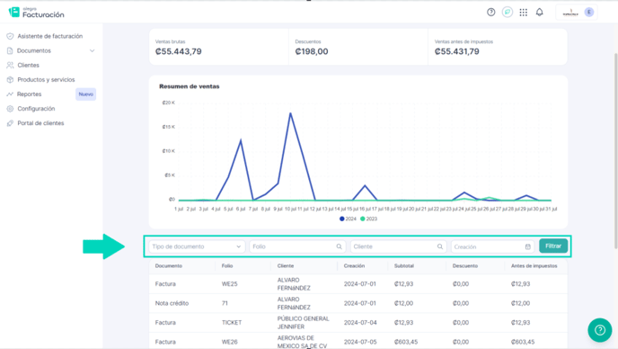618x349 pixels.
Task: Toggle the 2024 legend series
Action: [x=348, y=219]
